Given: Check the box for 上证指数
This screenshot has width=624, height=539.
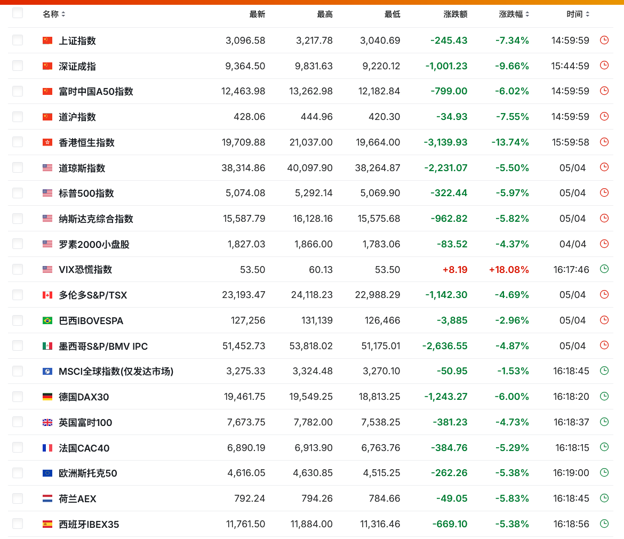Looking at the screenshot, I should 18,40.
